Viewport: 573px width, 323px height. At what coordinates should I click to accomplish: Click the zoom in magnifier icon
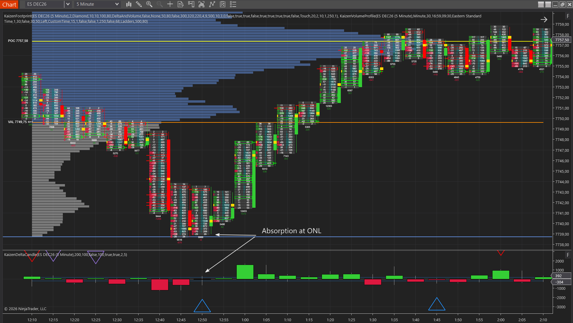(x=149, y=4)
